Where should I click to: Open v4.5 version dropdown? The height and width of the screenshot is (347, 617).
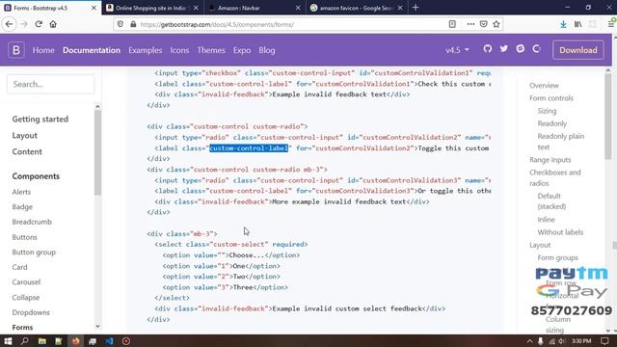tap(457, 50)
